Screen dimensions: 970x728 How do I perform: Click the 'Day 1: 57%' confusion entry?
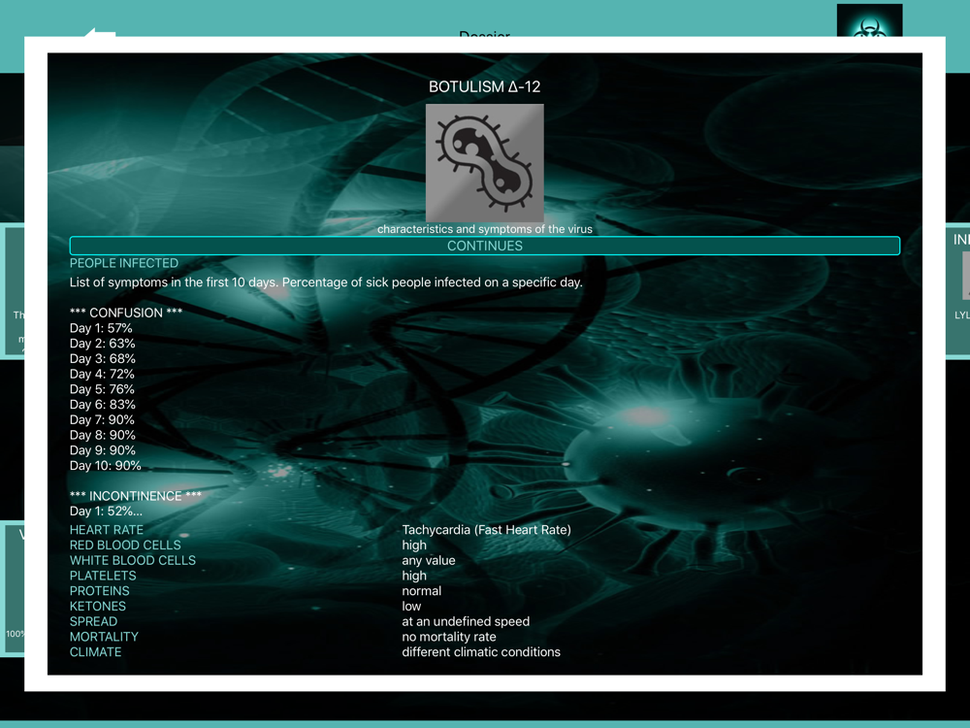101,328
